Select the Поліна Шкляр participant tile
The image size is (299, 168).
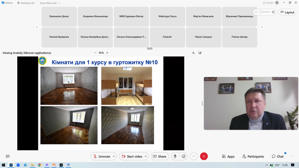[240, 37]
